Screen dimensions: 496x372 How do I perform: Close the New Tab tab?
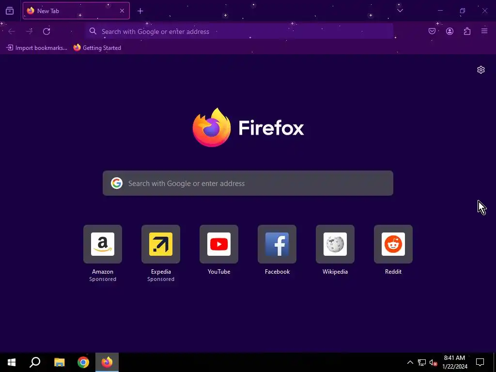122,11
